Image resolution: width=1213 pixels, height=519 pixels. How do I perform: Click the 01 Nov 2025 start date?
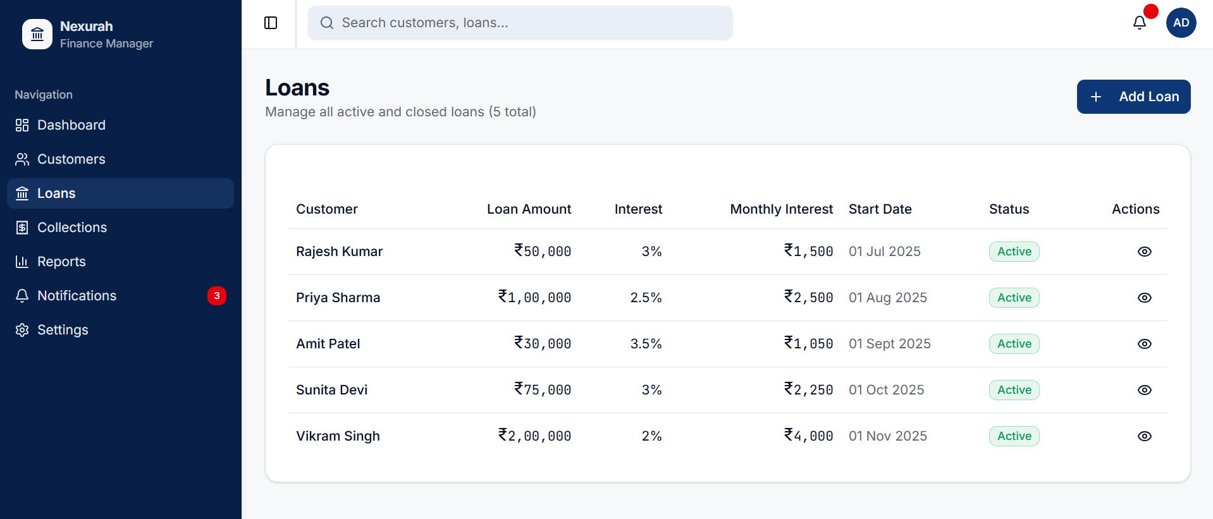887,436
